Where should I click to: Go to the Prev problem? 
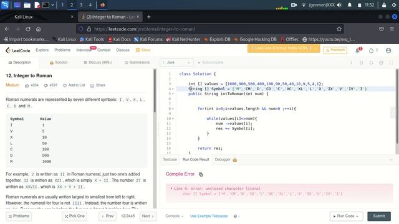click(108, 216)
